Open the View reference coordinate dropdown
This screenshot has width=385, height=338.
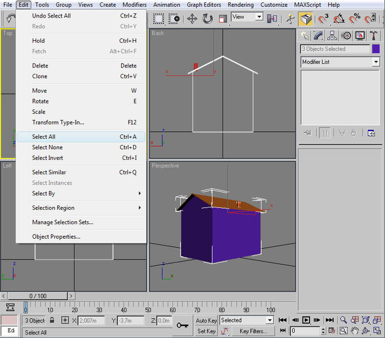[x=259, y=17]
